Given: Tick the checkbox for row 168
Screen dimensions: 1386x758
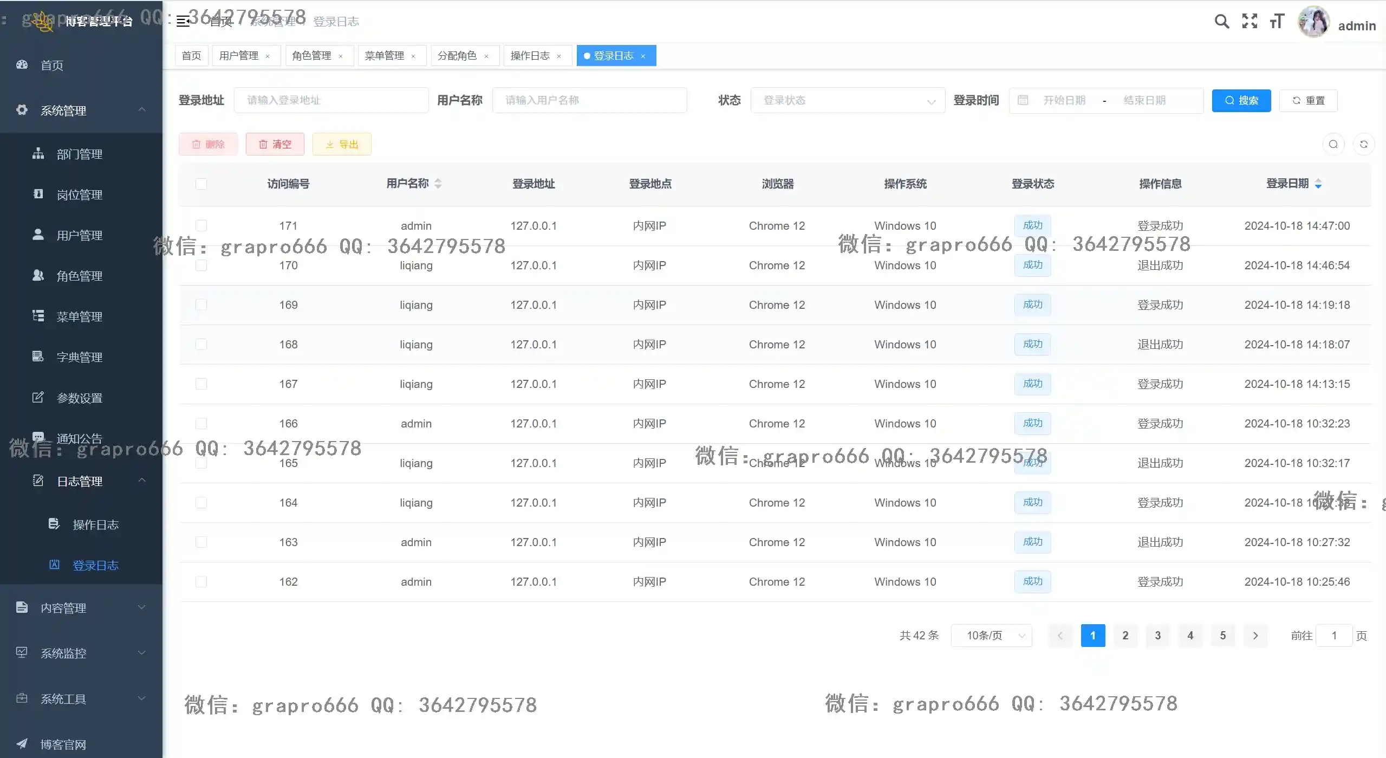Looking at the screenshot, I should 201,345.
